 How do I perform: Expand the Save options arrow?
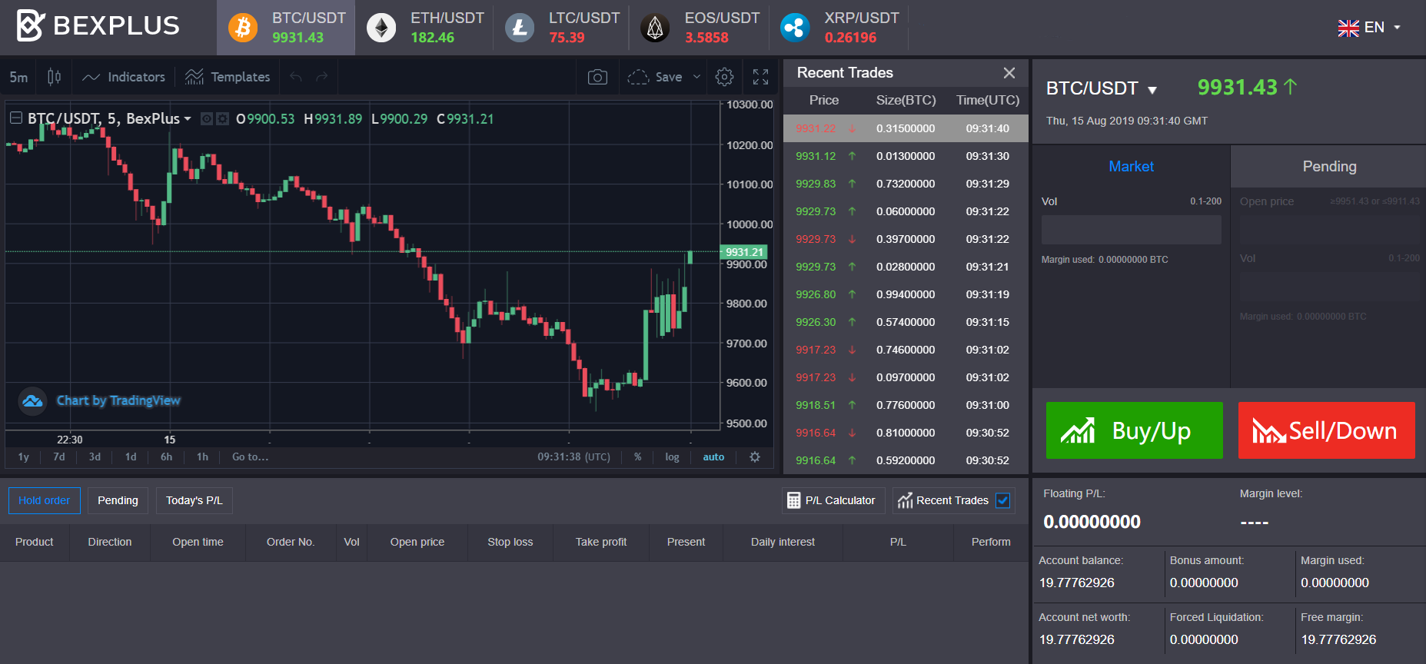point(696,77)
